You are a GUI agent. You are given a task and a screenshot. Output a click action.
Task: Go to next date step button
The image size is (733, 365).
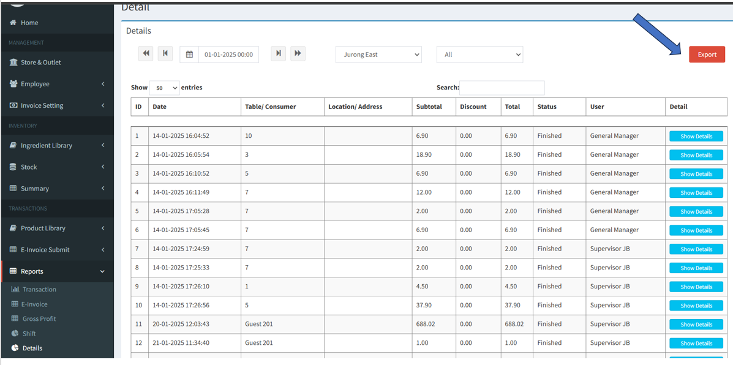tap(278, 54)
